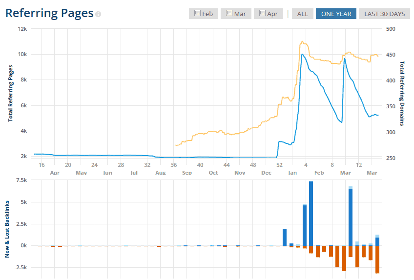Select the tallest blue bar in backlinks chart
414x280 pixels.
point(311,213)
